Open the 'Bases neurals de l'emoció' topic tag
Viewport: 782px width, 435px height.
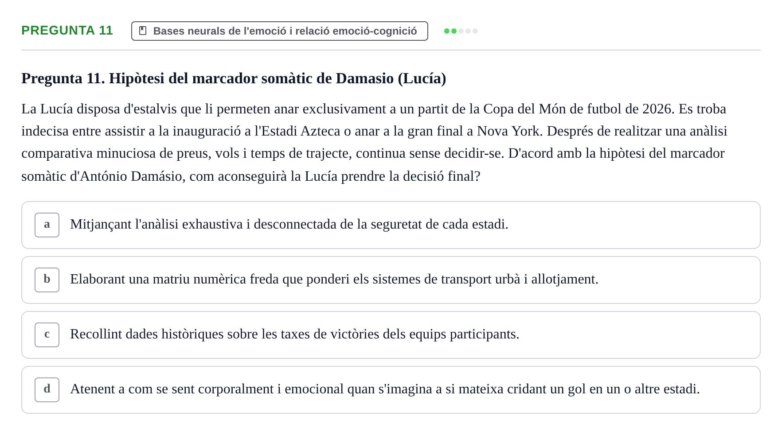(280, 31)
